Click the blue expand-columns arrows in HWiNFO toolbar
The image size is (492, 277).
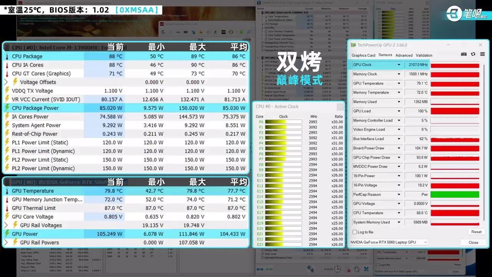(259, 269)
